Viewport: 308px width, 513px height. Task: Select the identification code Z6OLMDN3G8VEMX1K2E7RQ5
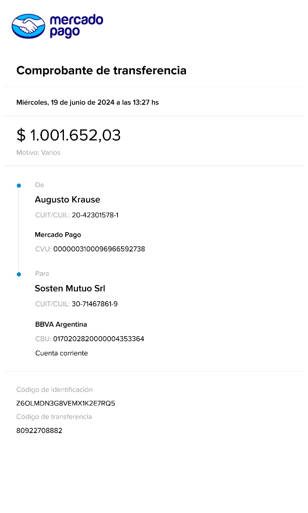click(66, 403)
